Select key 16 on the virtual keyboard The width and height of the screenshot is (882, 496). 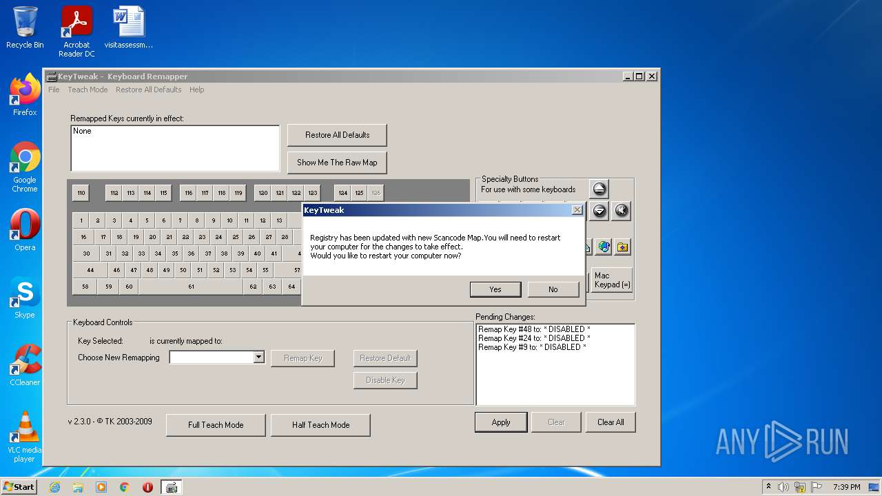[x=83, y=237]
